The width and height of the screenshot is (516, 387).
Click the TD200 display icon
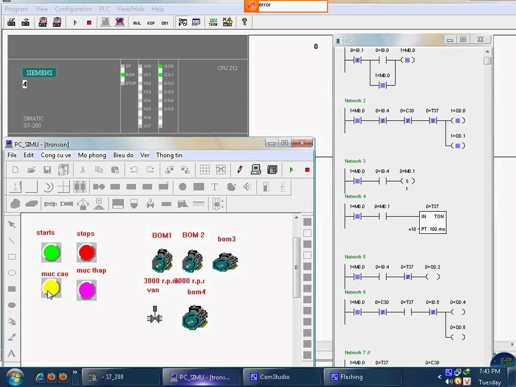pyautogui.click(x=213, y=23)
